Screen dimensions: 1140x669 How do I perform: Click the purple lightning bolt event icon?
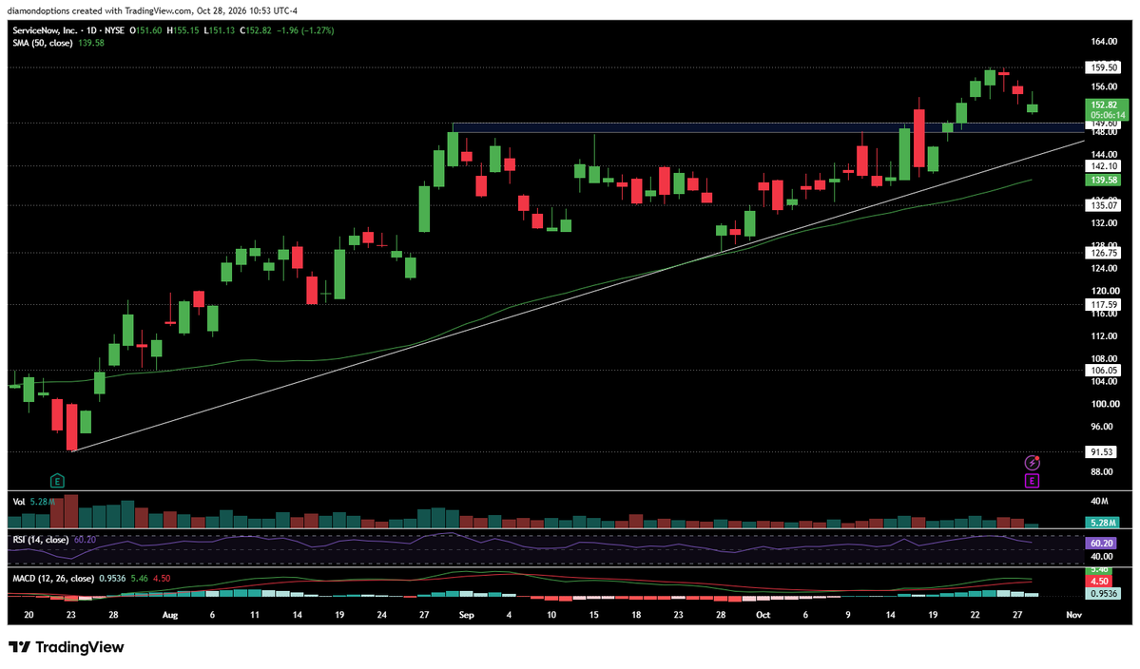click(x=1032, y=463)
